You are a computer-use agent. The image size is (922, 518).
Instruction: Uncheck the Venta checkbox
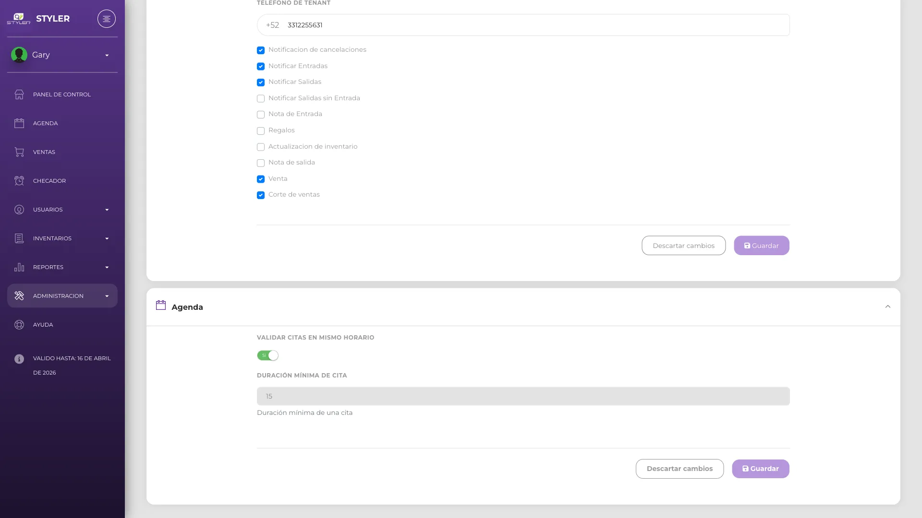[261, 179]
